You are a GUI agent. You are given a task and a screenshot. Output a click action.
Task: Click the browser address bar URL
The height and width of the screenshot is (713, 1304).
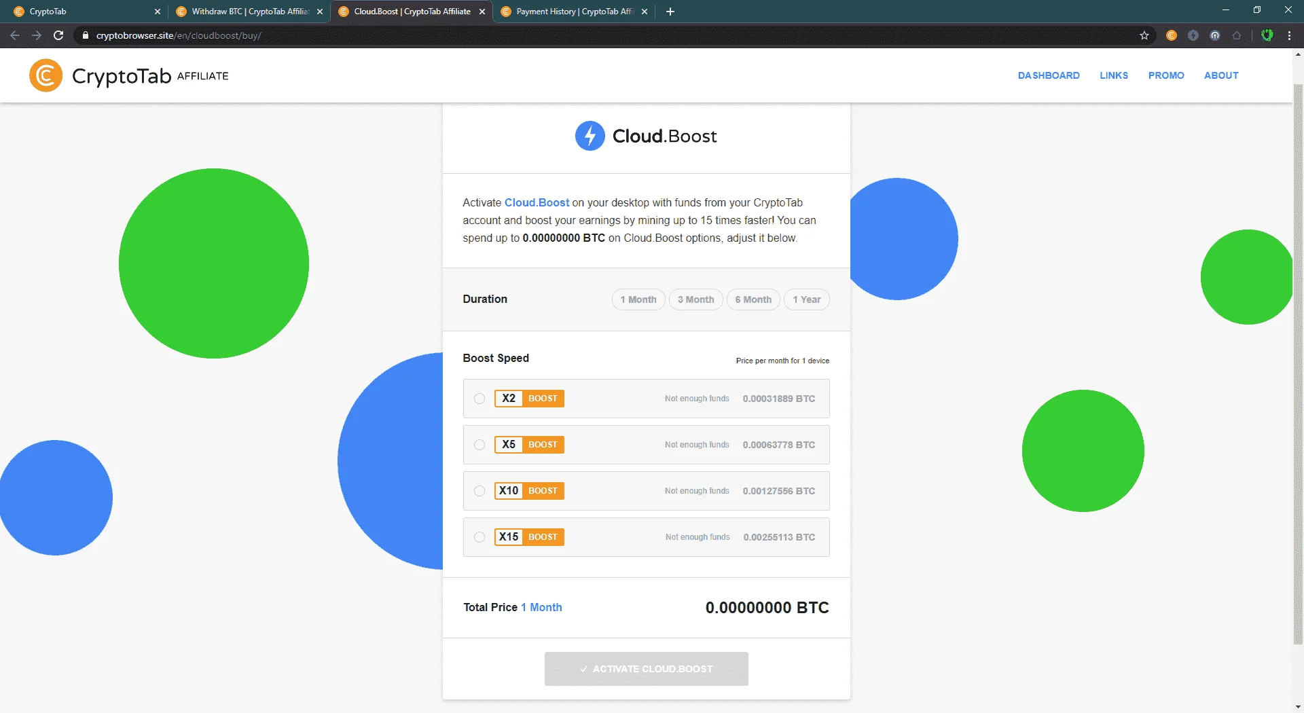point(179,35)
